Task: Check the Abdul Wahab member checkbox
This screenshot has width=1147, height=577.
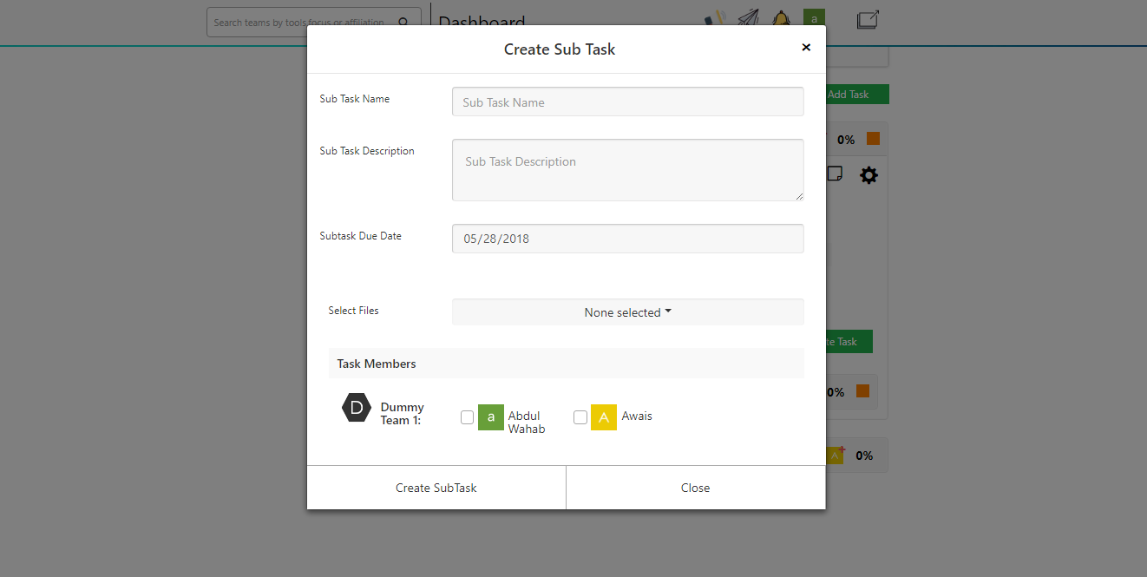Action: click(x=467, y=417)
